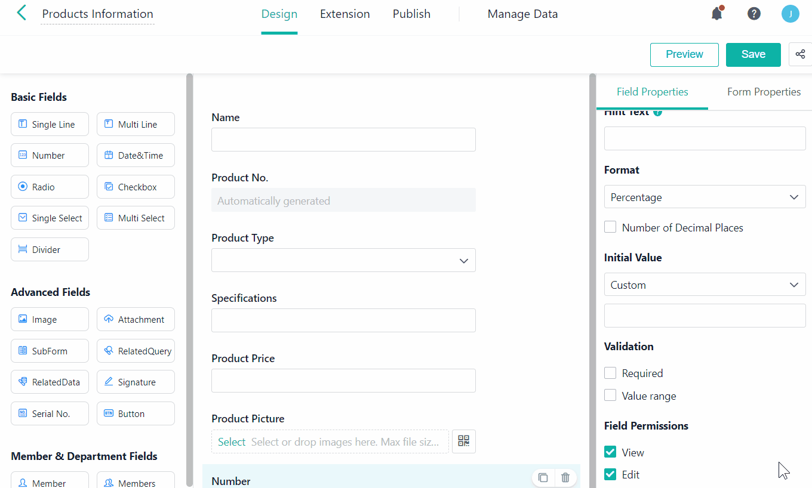The width and height of the screenshot is (812, 488).
Task: Open the Product Type dropdown
Action: point(343,261)
